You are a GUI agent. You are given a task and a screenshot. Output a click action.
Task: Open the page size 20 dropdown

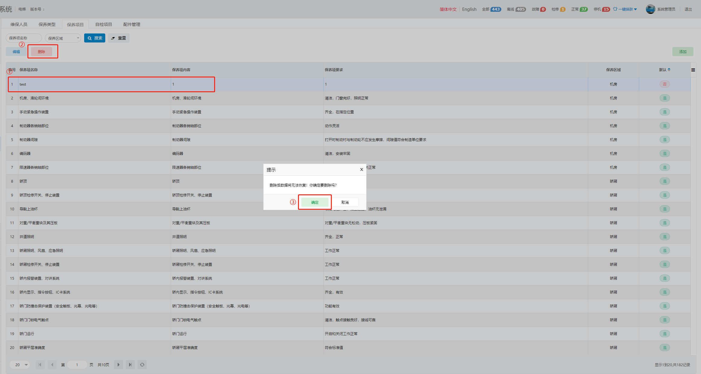tap(20, 365)
